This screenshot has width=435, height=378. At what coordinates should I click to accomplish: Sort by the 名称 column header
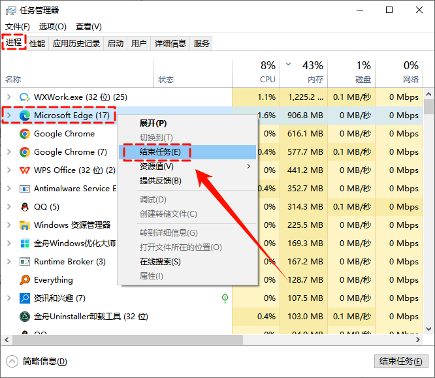(x=78, y=74)
